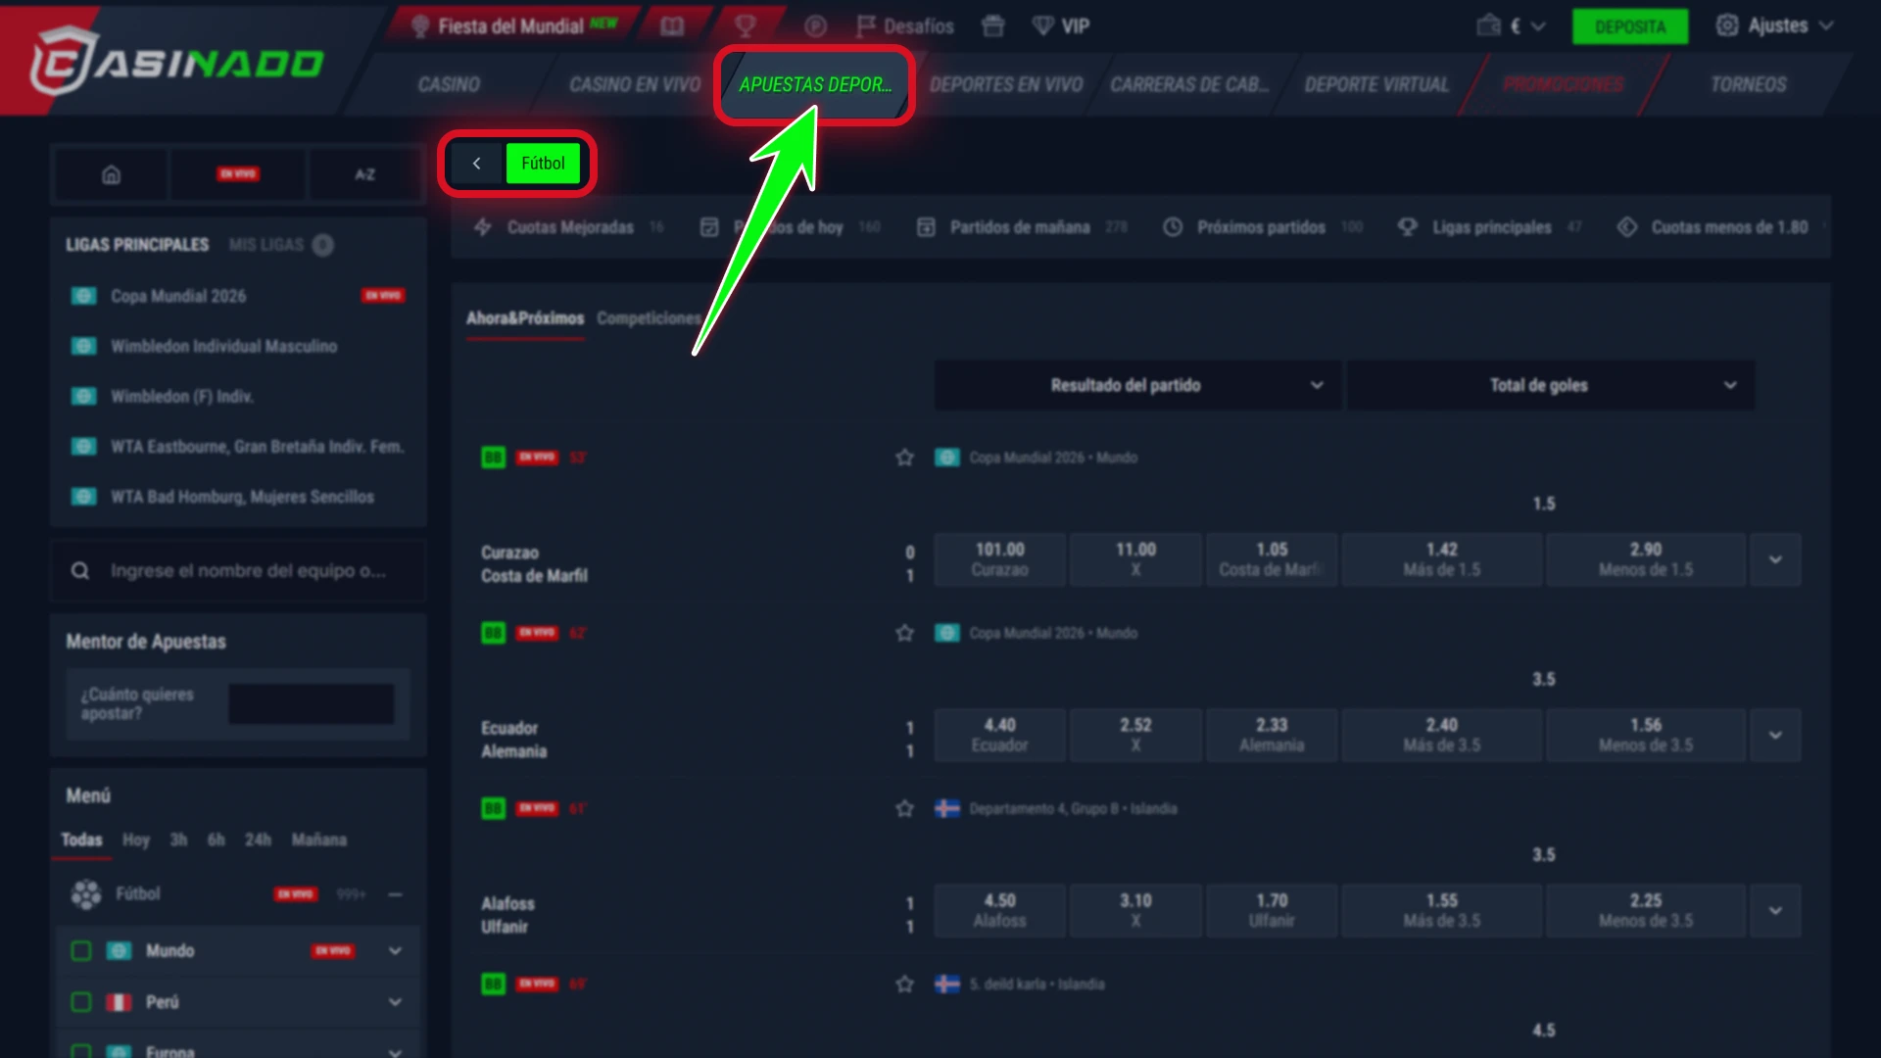This screenshot has width=1881, height=1058.
Task: Open DEPORTE VIRTUAL tab
Action: pos(1376,85)
